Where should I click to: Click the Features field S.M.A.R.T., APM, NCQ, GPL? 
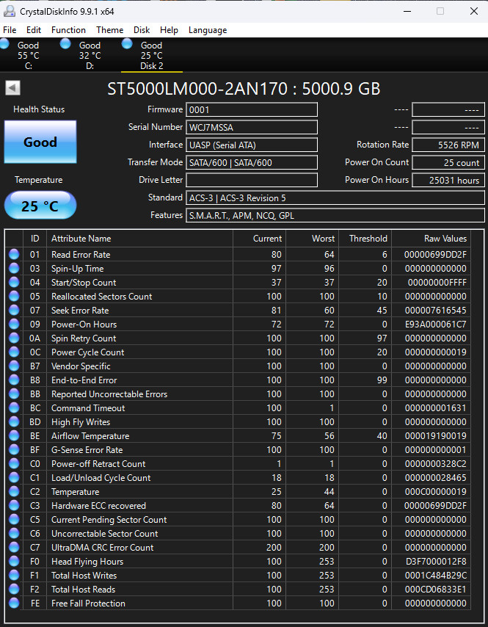(x=335, y=215)
